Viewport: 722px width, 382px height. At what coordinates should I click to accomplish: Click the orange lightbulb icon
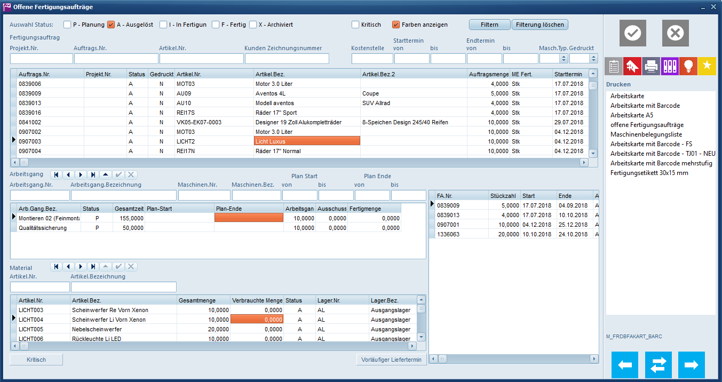(688, 67)
